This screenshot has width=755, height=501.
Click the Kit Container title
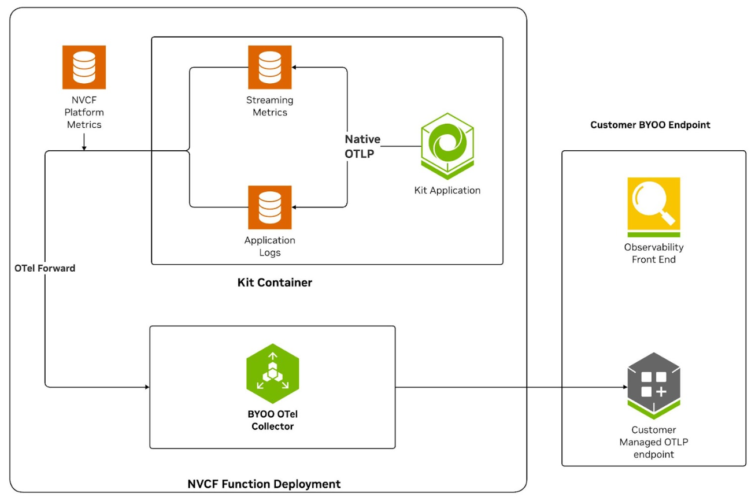pos(275,283)
